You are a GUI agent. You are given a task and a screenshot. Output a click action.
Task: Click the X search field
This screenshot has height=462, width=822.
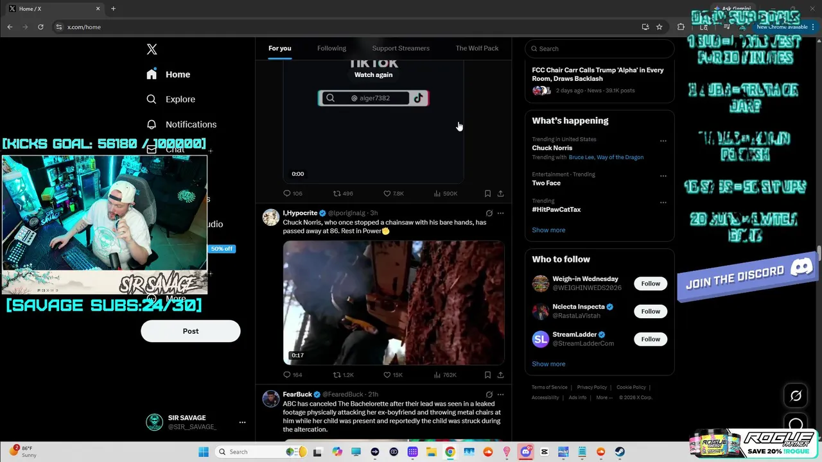600,49
